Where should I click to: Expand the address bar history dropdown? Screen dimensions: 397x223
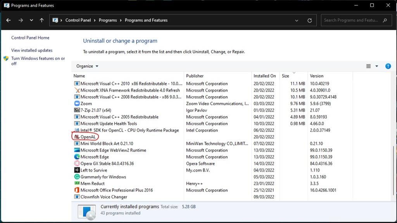point(297,20)
